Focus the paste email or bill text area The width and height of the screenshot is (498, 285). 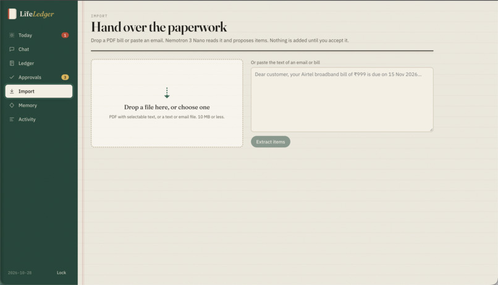point(342,100)
